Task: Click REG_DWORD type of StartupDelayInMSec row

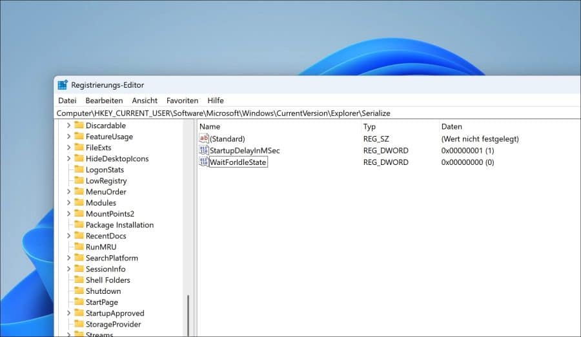Action: point(386,151)
